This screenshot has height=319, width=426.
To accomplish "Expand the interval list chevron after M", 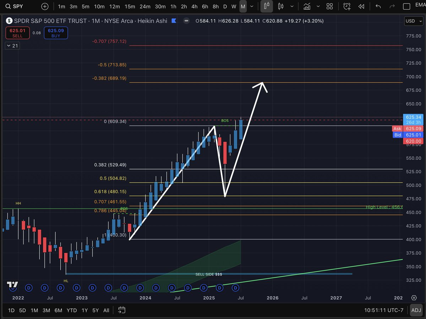I will (252, 6).
